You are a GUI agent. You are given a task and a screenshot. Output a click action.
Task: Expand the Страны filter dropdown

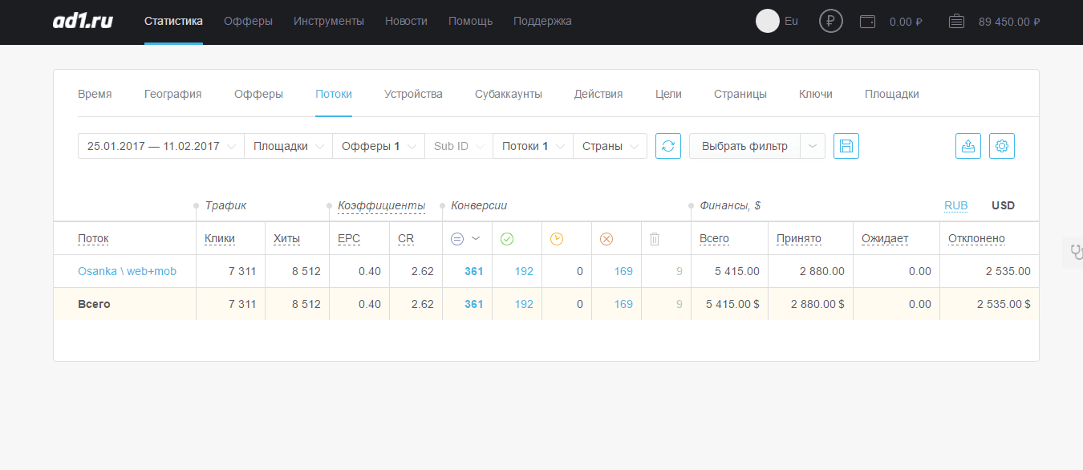[610, 146]
